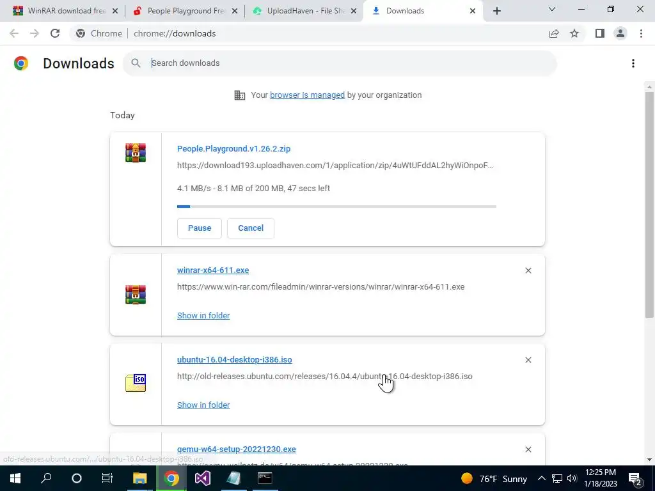Click the Chrome logo beside Downloads
This screenshot has width=655, height=491.
tap(21, 63)
